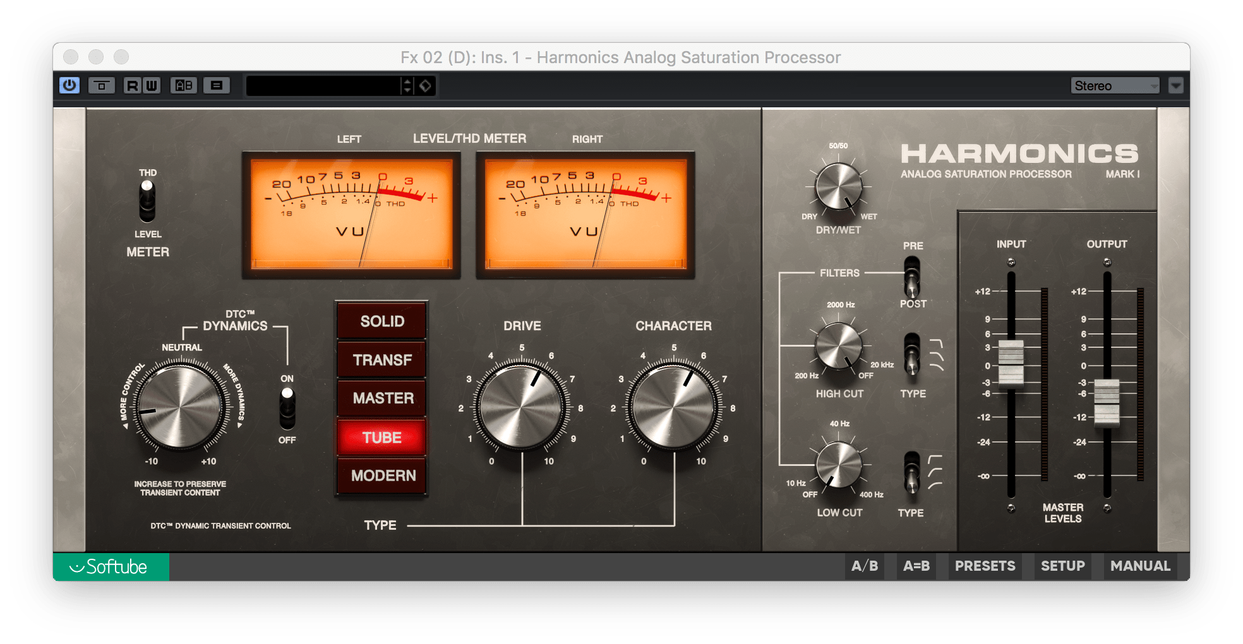Open the Stereo channel dropdown
This screenshot has width=1243, height=644.
1115,85
